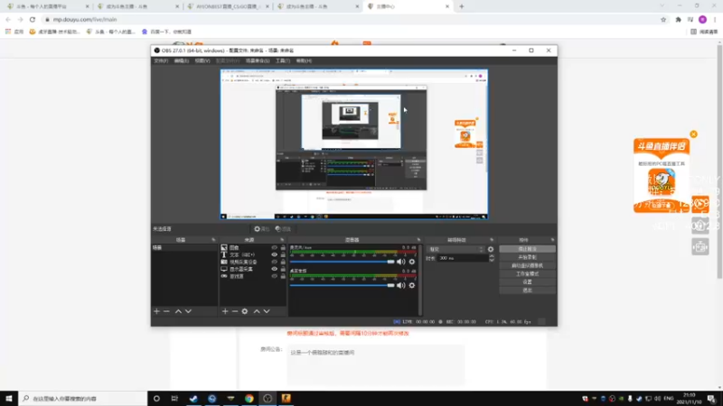
Task: Click the streaming button at top of 控件 panel
Action: (x=527, y=249)
